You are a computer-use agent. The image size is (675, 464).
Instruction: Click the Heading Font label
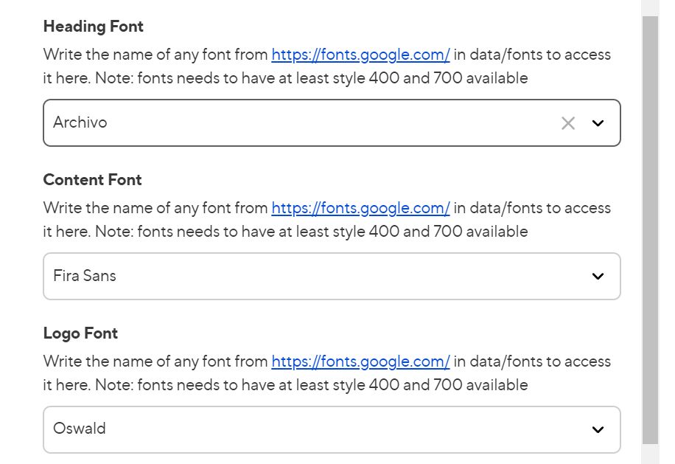pyautogui.click(x=94, y=27)
